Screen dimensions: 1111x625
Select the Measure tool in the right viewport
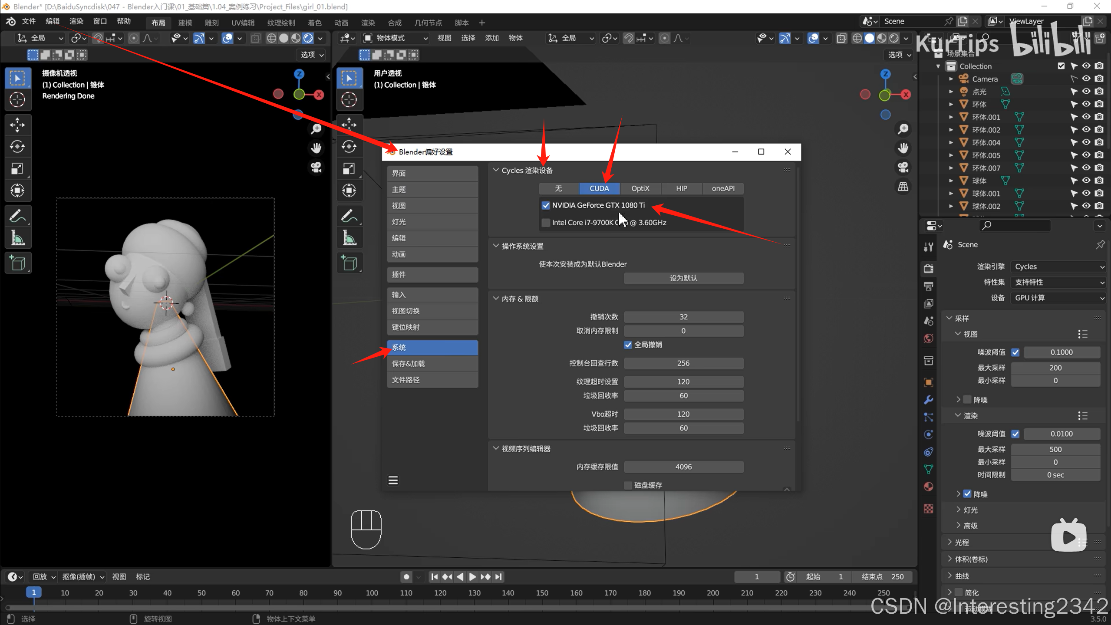tap(349, 238)
